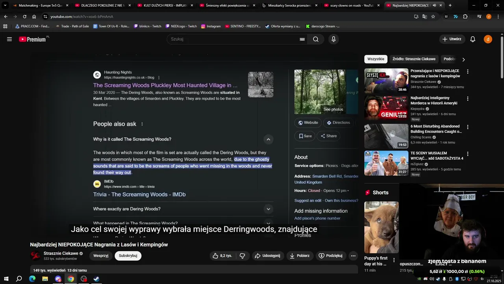Download video with Pobierz button
The image size is (504, 284).
(x=300, y=256)
